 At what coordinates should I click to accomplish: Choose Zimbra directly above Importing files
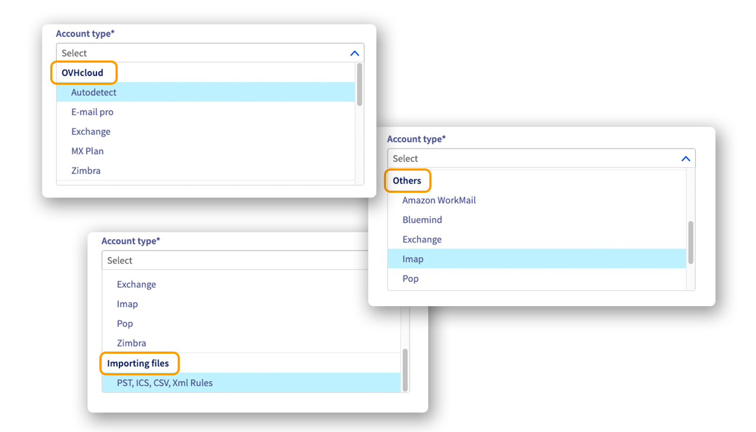pos(131,343)
